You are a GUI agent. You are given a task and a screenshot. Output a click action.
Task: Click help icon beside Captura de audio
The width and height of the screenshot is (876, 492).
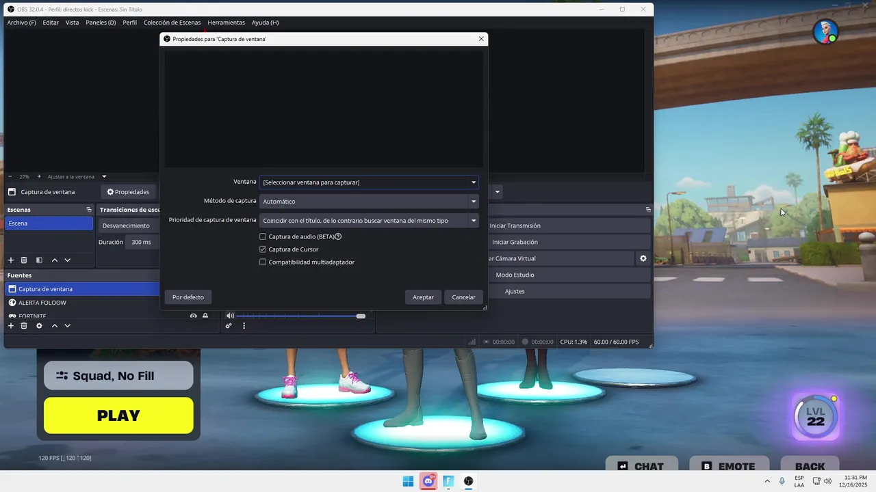(338, 236)
